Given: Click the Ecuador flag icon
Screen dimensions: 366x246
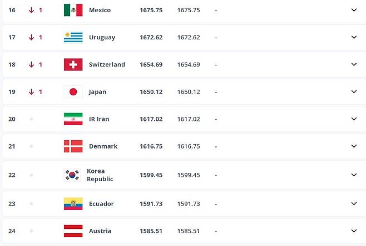Looking at the screenshot, I should 73,204.
